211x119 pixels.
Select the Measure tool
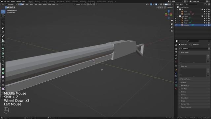click(x=3, y=40)
